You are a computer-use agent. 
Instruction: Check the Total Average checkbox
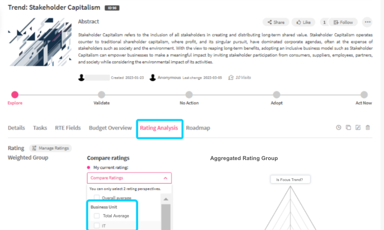coord(97,216)
